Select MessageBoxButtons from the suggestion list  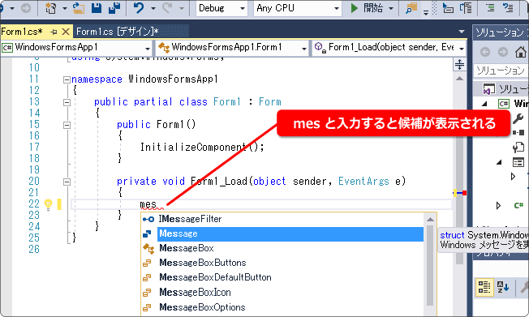(282, 263)
